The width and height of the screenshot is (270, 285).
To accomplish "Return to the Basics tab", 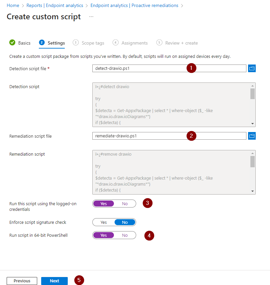I will pos(24,43).
